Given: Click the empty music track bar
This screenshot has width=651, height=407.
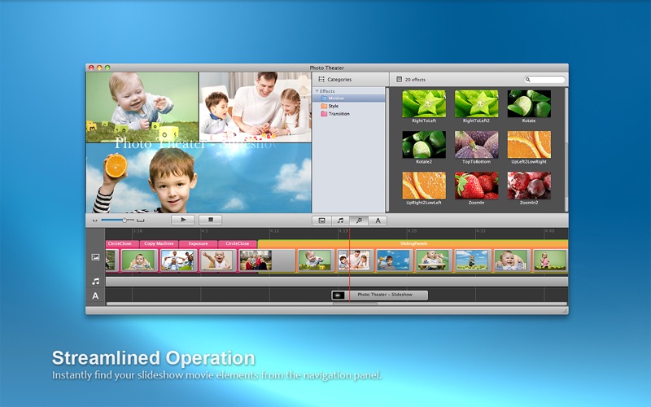Looking at the screenshot, I should click(337, 282).
